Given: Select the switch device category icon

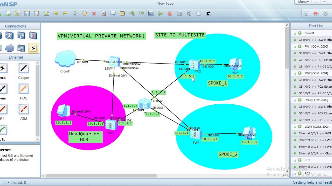Looking at the screenshot, I should (x=9, y=35).
